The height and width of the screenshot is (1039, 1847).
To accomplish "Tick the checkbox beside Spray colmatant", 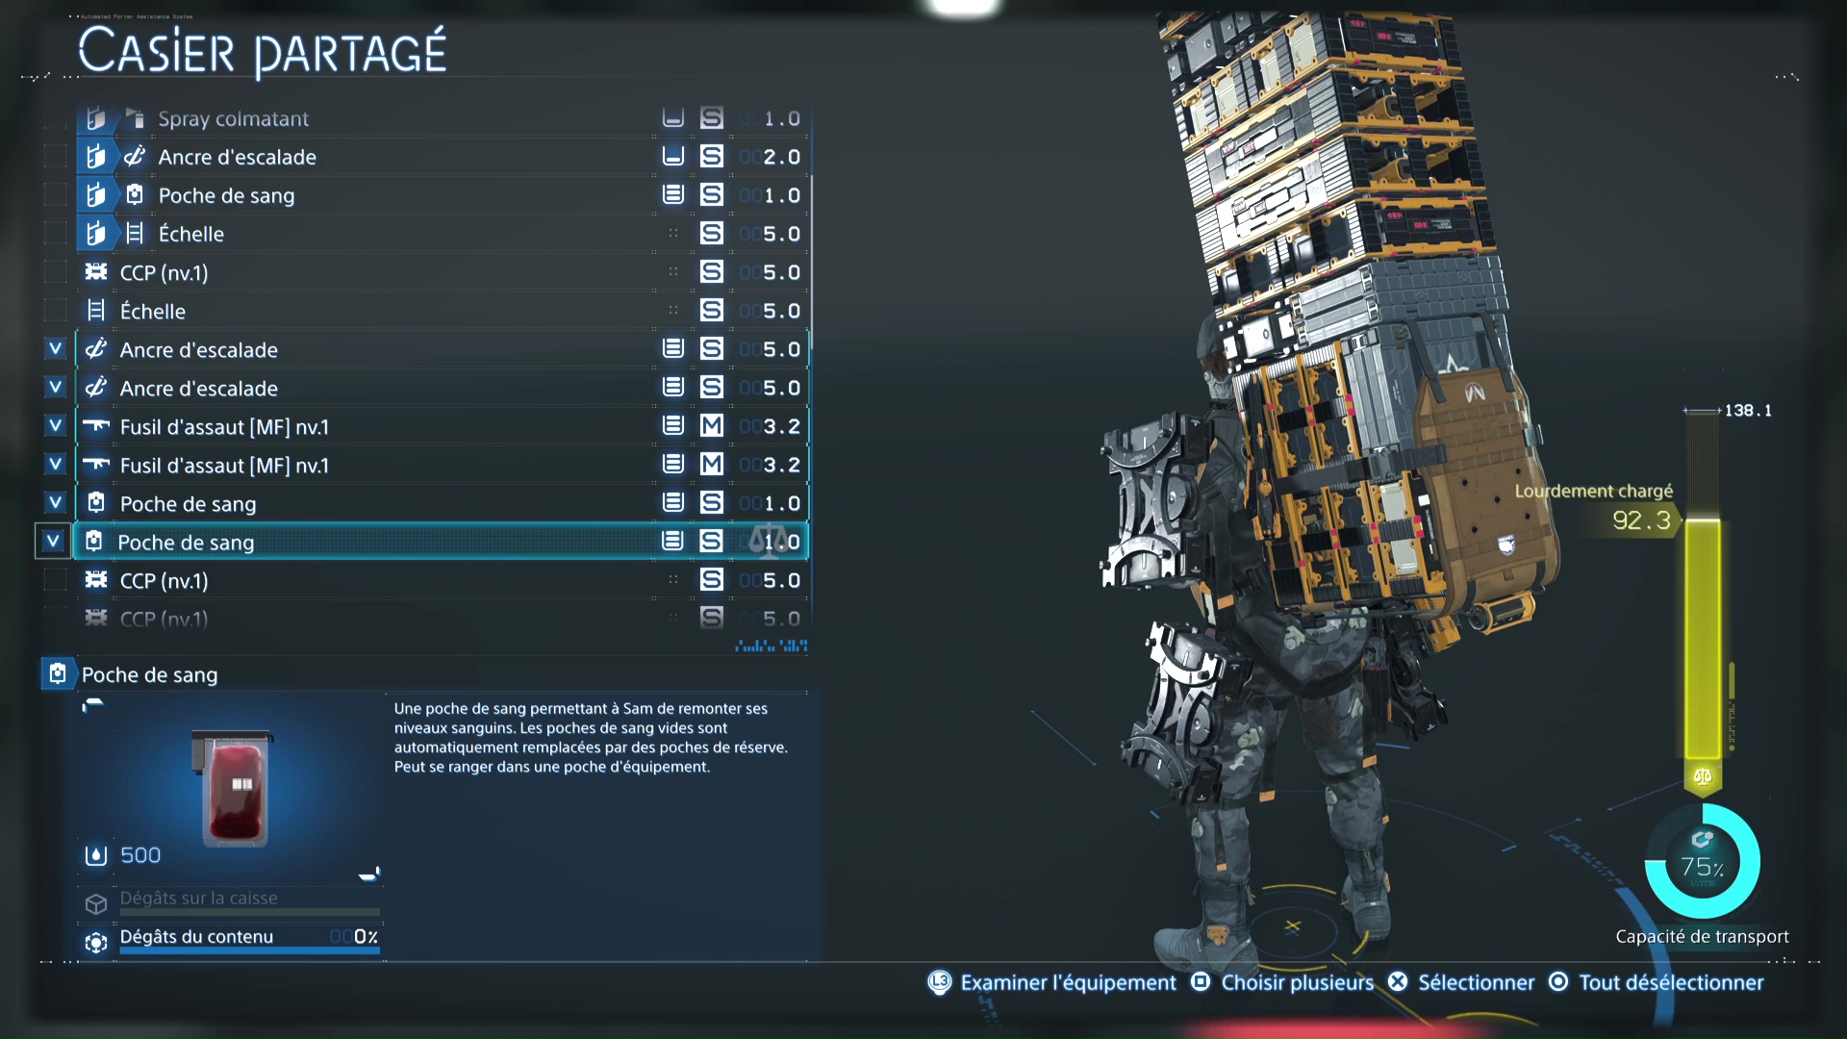I will (x=56, y=118).
